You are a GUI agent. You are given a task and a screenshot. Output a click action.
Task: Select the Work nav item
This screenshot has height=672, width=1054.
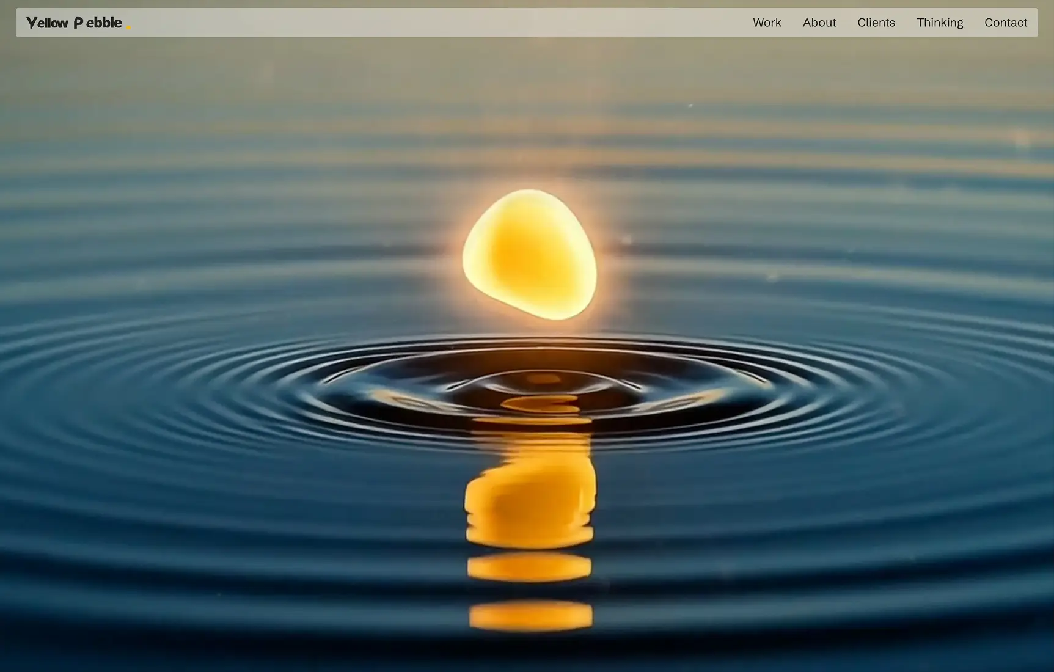coord(766,22)
